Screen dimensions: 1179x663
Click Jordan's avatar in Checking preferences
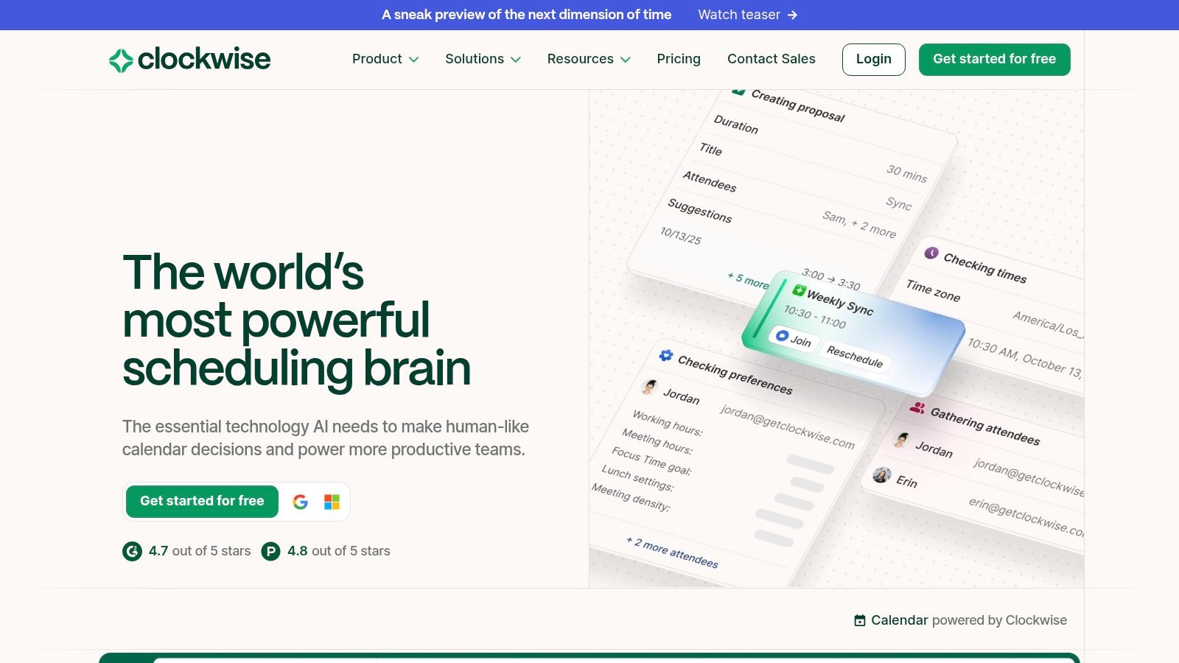(x=649, y=387)
